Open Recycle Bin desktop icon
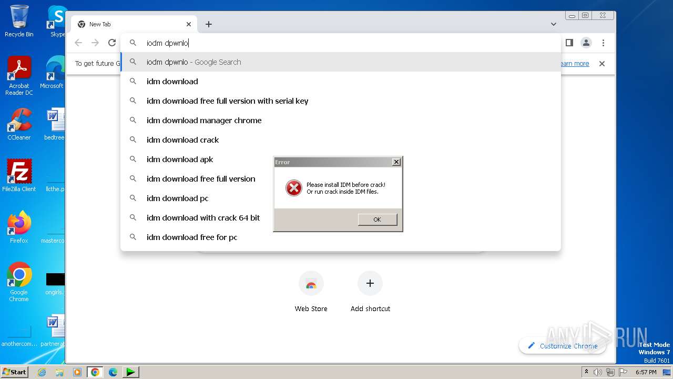Viewport: 673px width, 379px height. coord(19,21)
